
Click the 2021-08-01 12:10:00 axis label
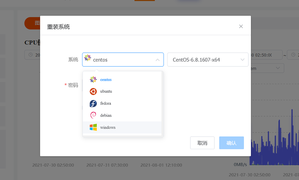coord(161,165)
